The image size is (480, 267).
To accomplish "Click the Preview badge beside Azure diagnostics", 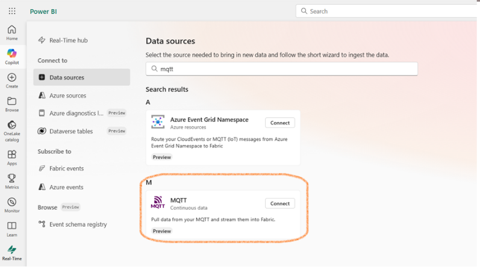I will click(x=117, y=113).
